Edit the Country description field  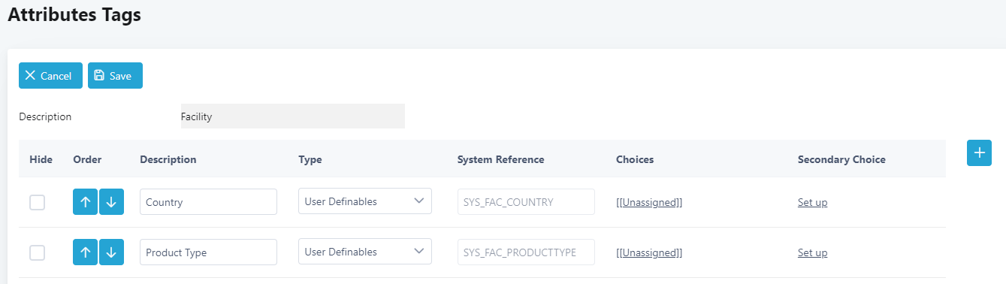(x=208, y=201)
